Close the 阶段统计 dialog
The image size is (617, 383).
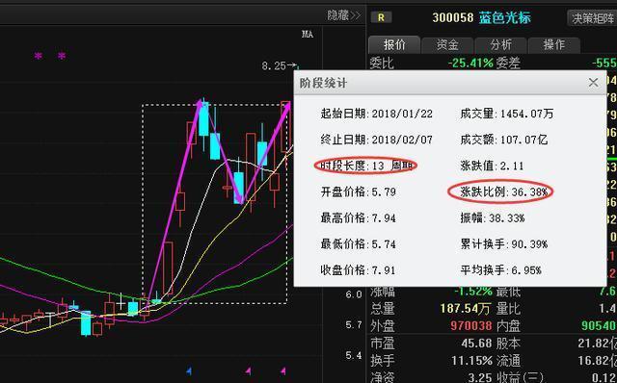pyautogui.click(x=593, y=83)
